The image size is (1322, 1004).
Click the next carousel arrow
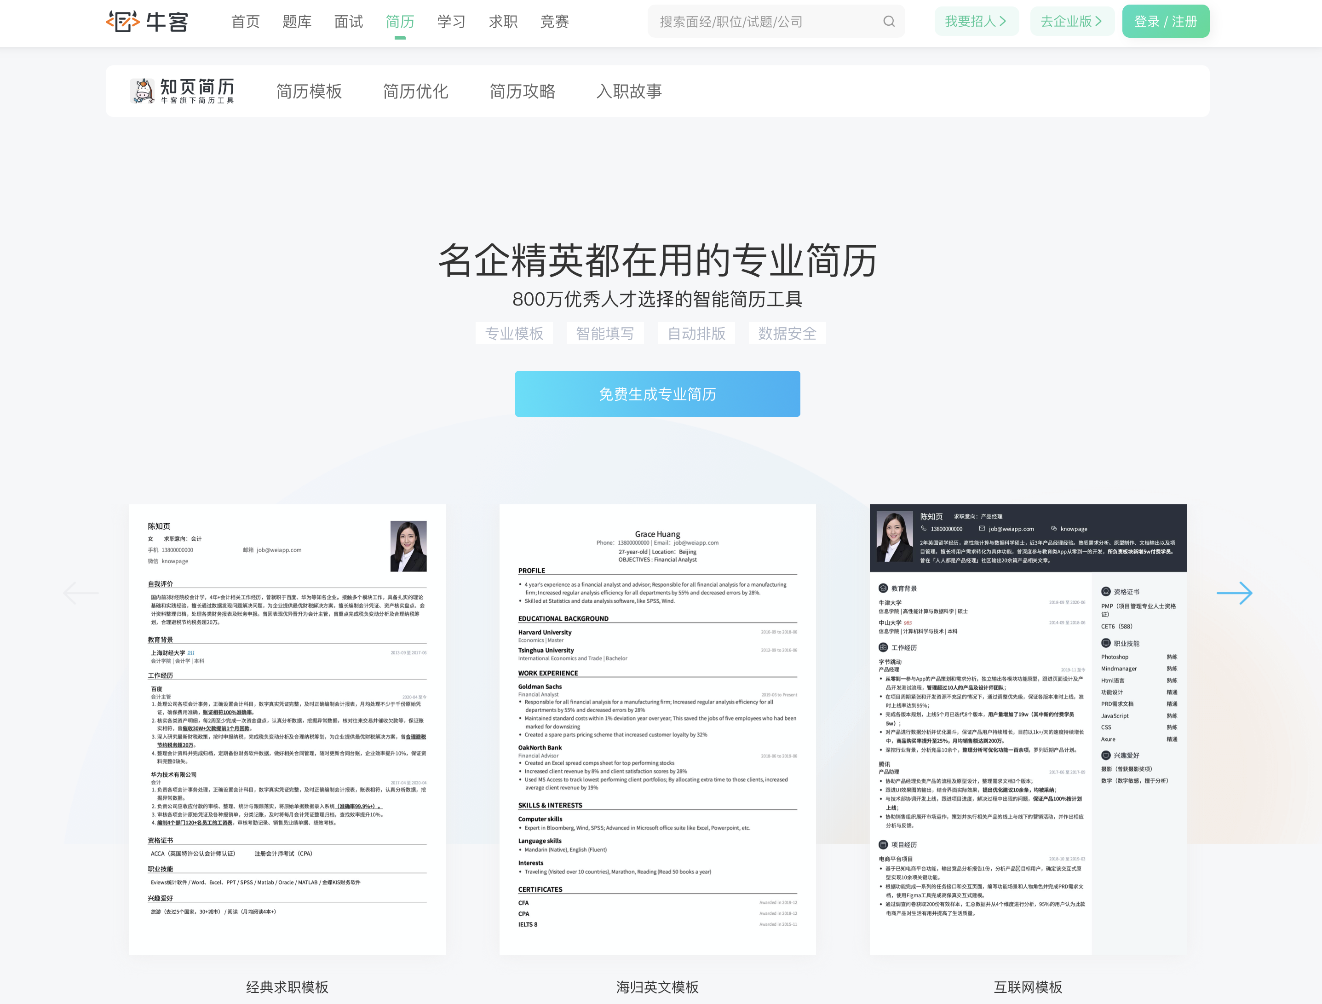click(x=1234, y=593)
